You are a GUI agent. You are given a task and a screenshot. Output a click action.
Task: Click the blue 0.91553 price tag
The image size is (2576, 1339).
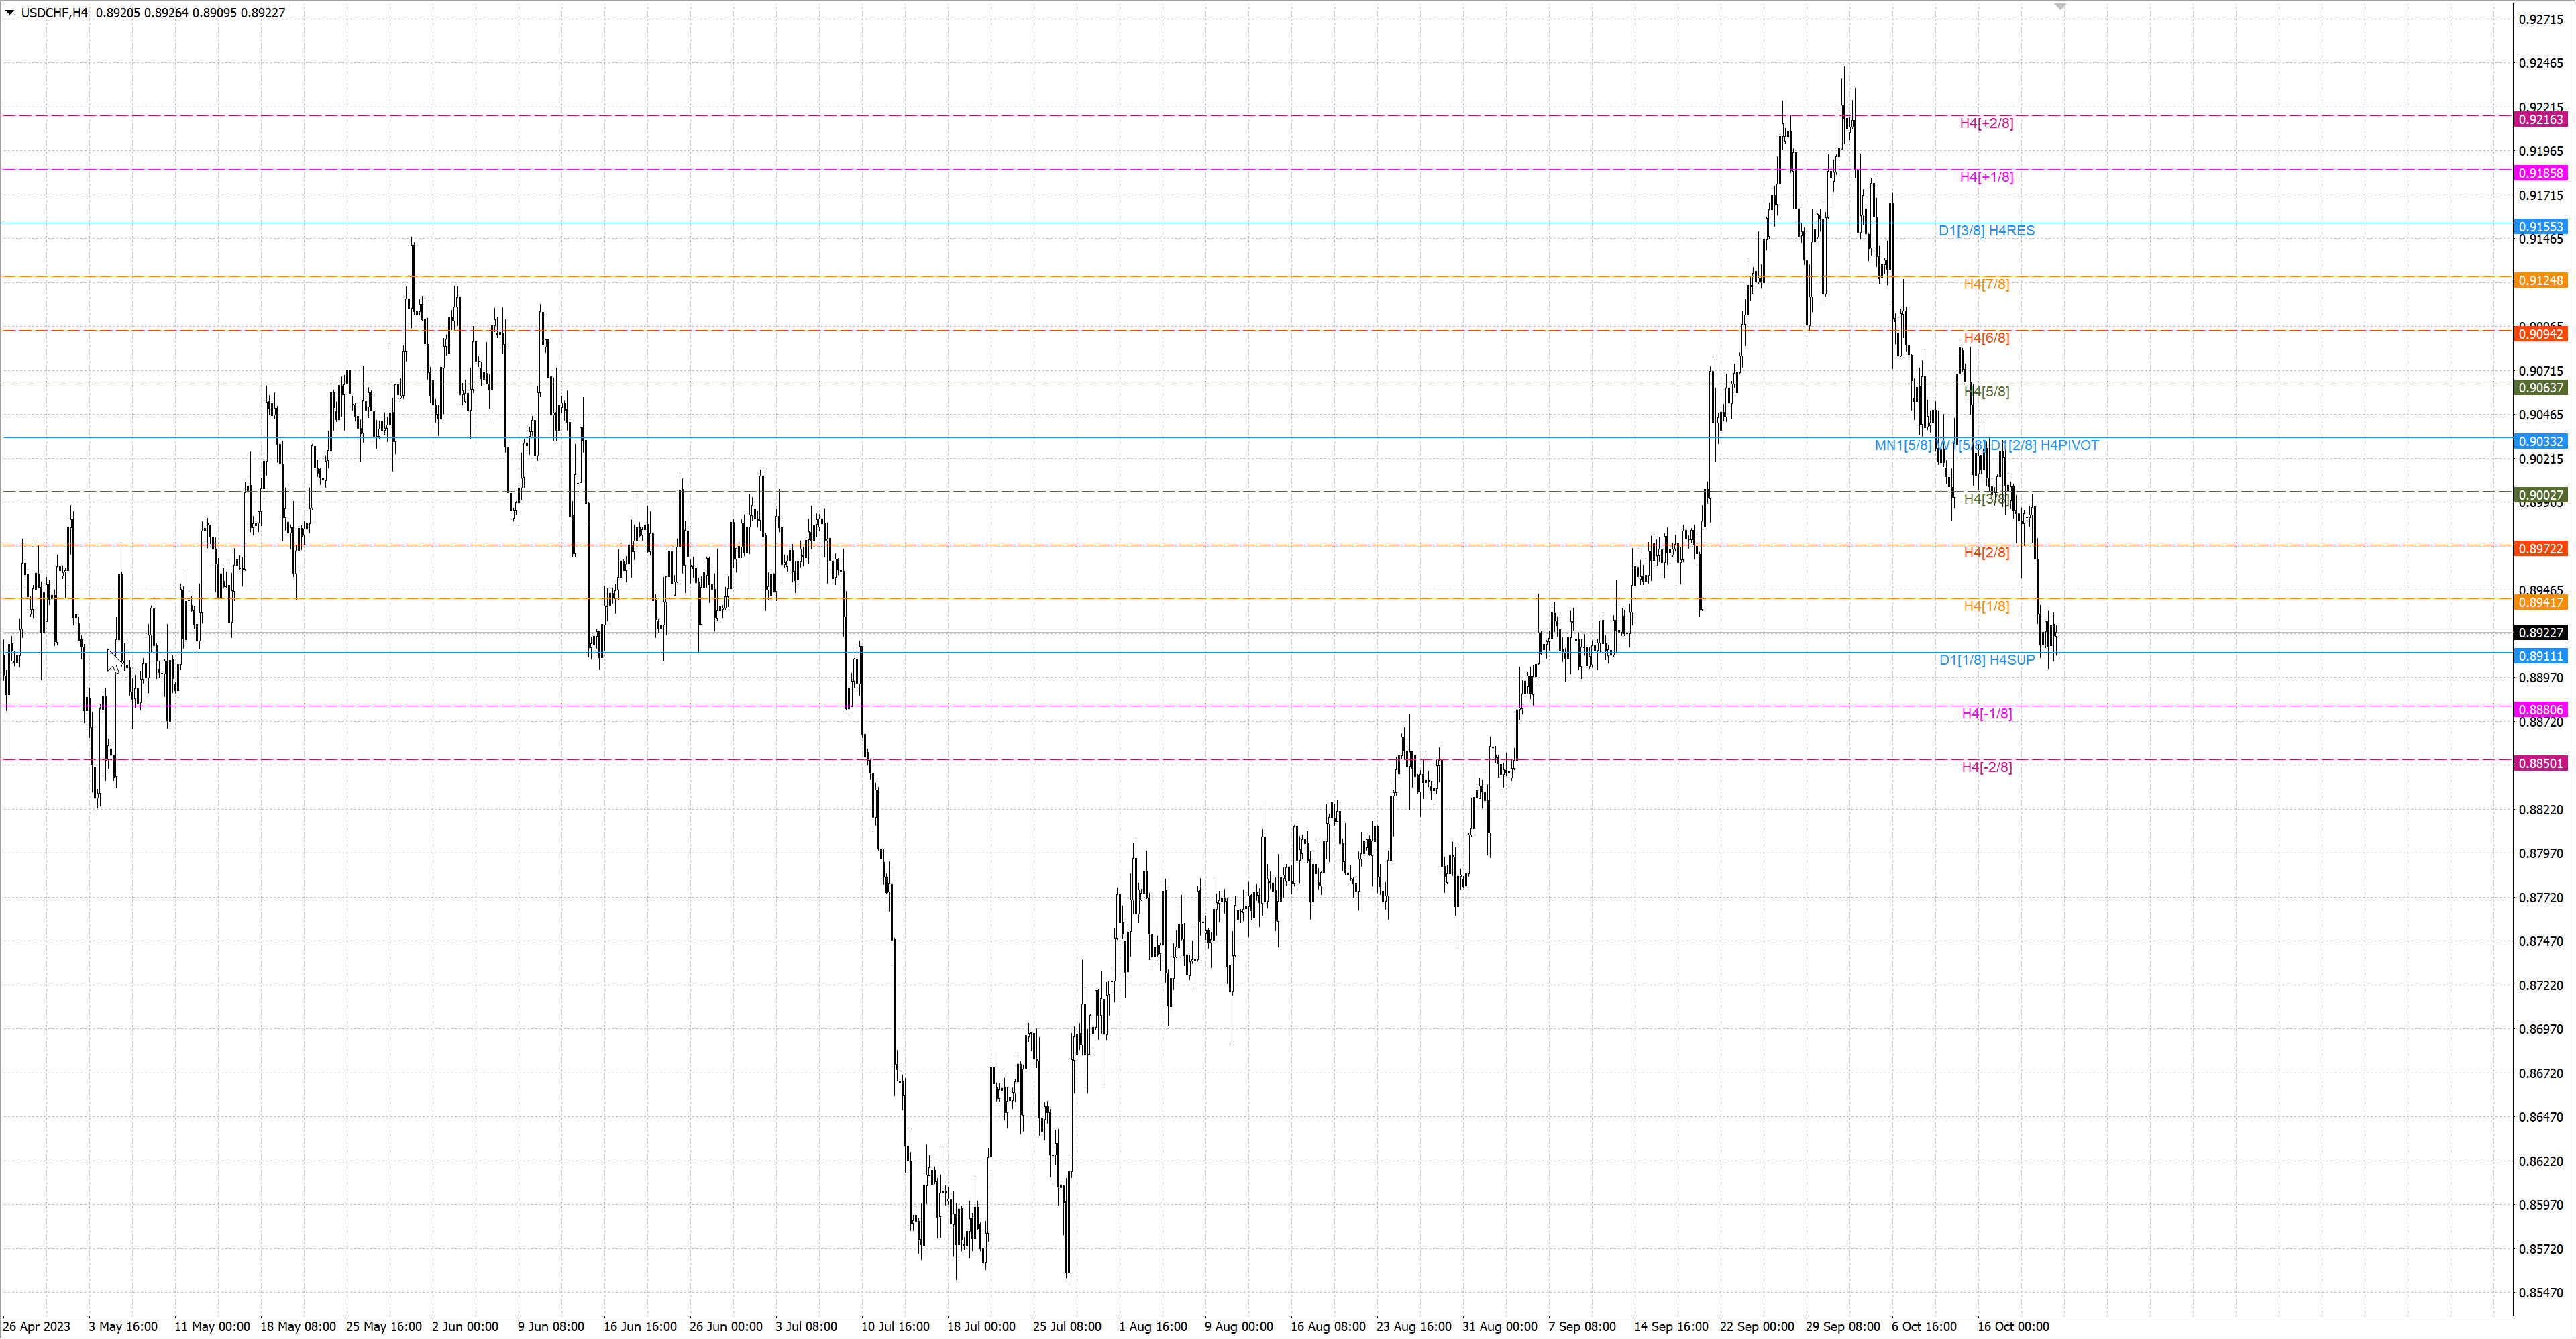tap(2540, 227)
